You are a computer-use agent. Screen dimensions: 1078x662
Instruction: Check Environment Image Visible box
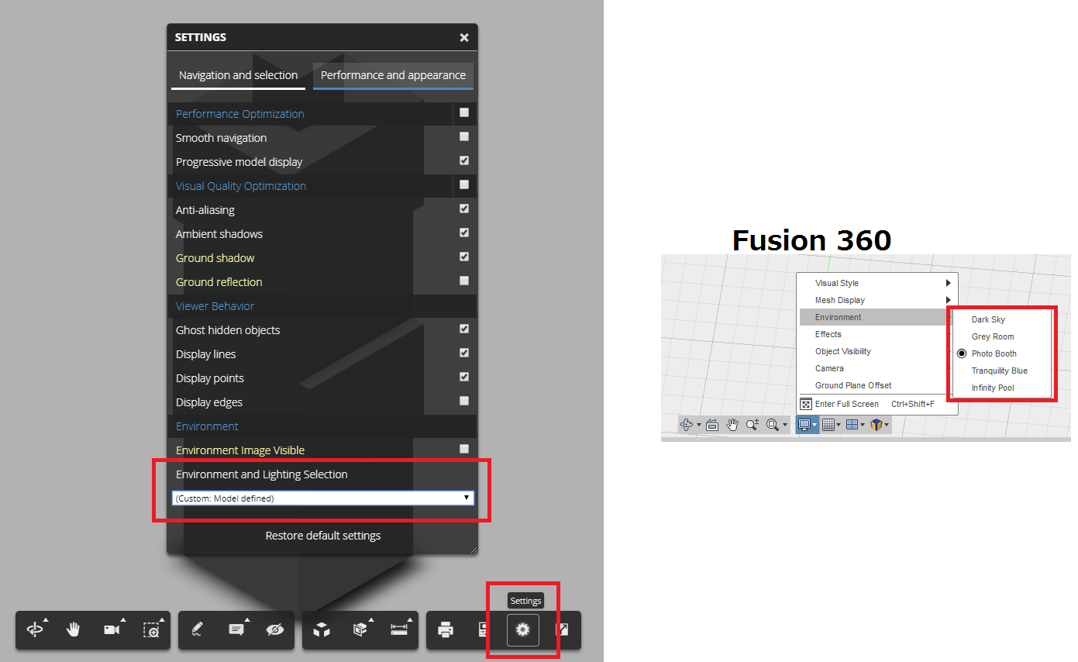[x=464, y=450]
